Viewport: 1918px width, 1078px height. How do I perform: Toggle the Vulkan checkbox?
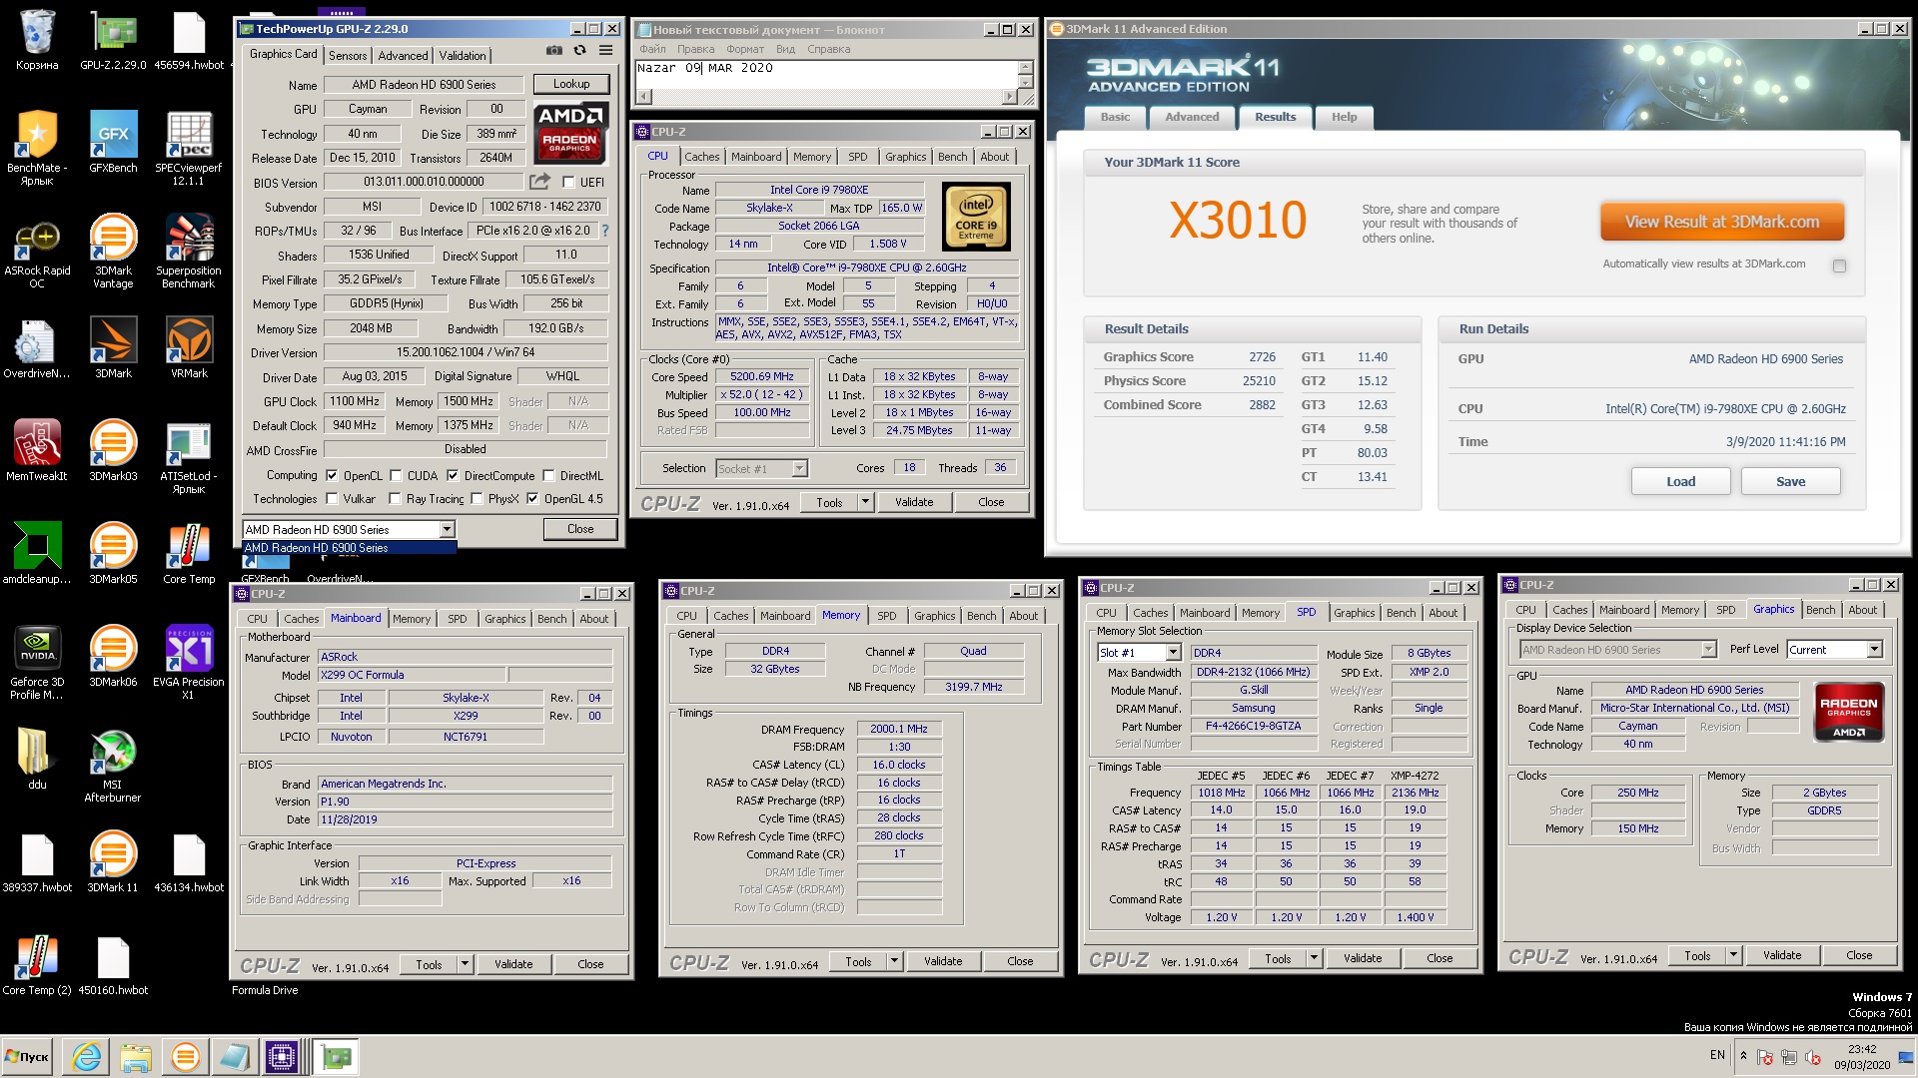(332, 498)
